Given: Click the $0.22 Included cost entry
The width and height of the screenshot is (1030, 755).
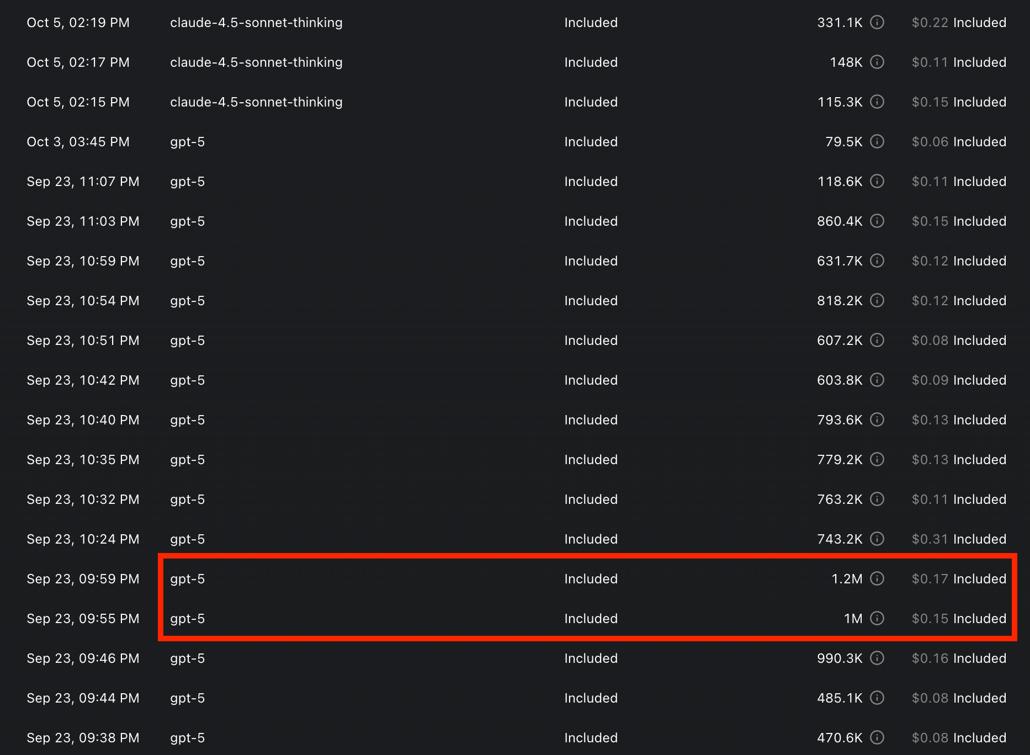Looking at the screenshot, I should point(959,23).
